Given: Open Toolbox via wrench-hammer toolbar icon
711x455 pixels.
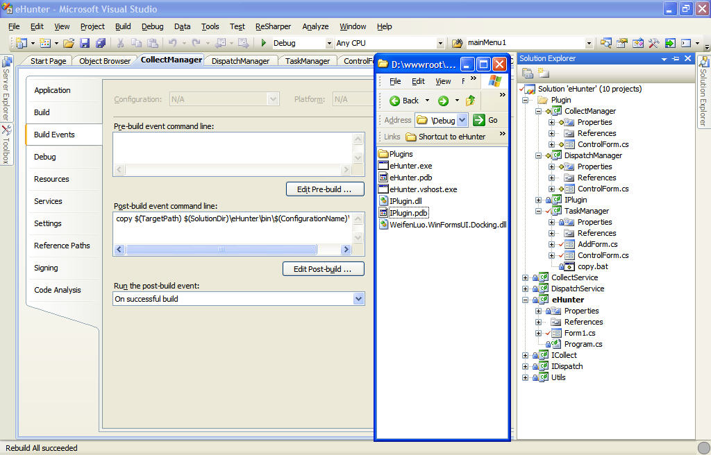Looking at the screenshot, I should [654, 43].
